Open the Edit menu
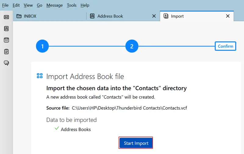This screenshot has width=244, height=154. tap(16, 5)
